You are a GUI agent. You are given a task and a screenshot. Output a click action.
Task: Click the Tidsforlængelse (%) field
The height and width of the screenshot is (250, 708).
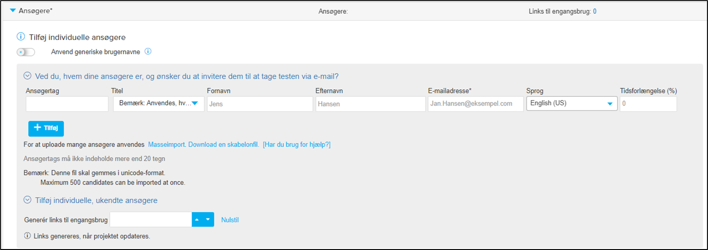649,104
